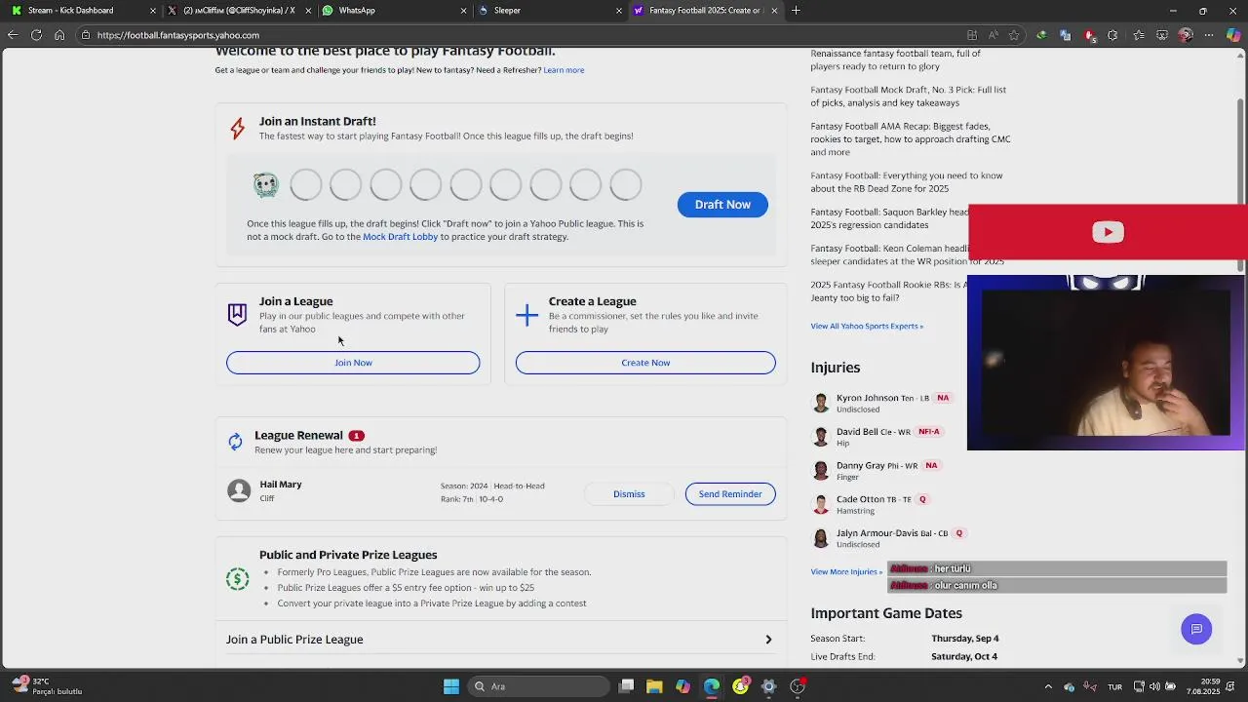Open the Copilot sidebar icon
1248x702 pixels.
click(1233, 35)
